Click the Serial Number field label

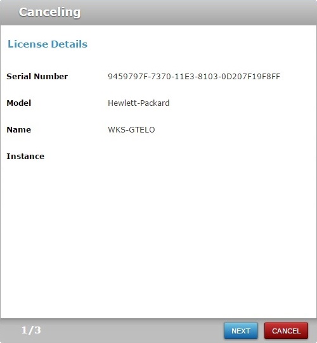37,76
